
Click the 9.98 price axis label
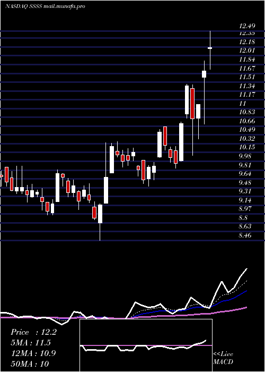click(x=245, y=156)
